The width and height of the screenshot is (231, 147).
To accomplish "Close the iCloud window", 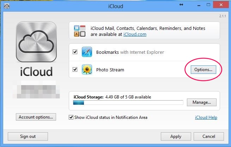I will 220,6.
